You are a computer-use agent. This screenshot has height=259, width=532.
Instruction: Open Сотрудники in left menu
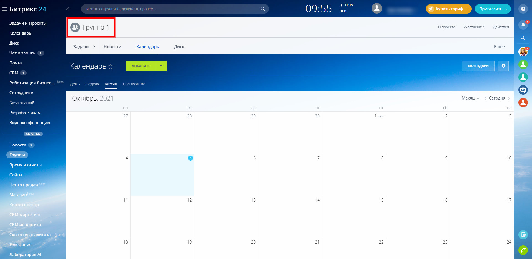pyautogui.click(x=21, y=93)
